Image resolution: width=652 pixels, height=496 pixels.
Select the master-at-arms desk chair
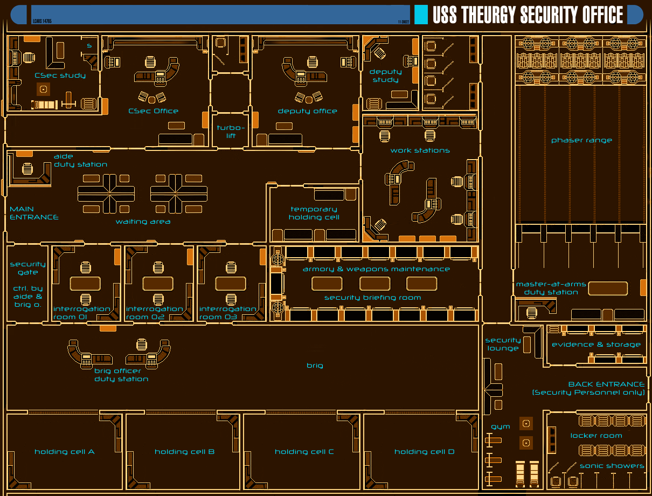tap(532, 312)
